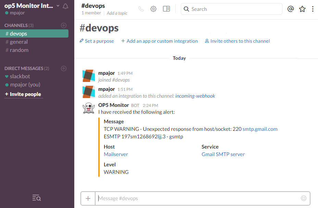This screenshot has height=208, width=318.
Task: Start a call with phone icon
Action: (141, 9)
